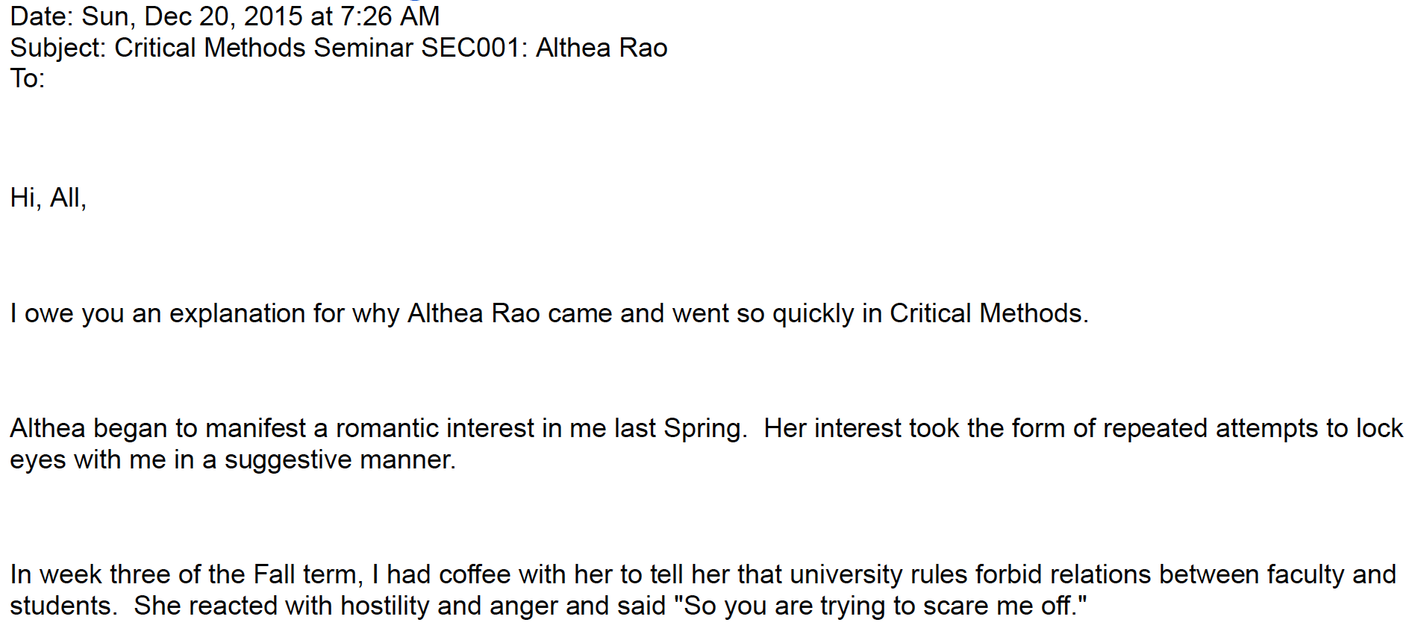
Task: Click the words Fall term
Action: (308, 575)
